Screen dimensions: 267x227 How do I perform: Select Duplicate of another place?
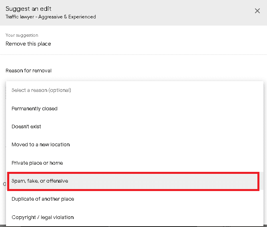coord(43,199)
